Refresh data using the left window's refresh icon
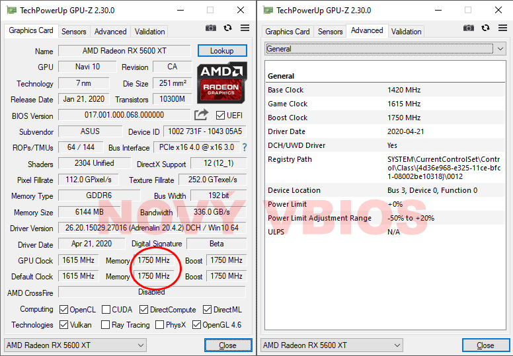 pos(227,28)
